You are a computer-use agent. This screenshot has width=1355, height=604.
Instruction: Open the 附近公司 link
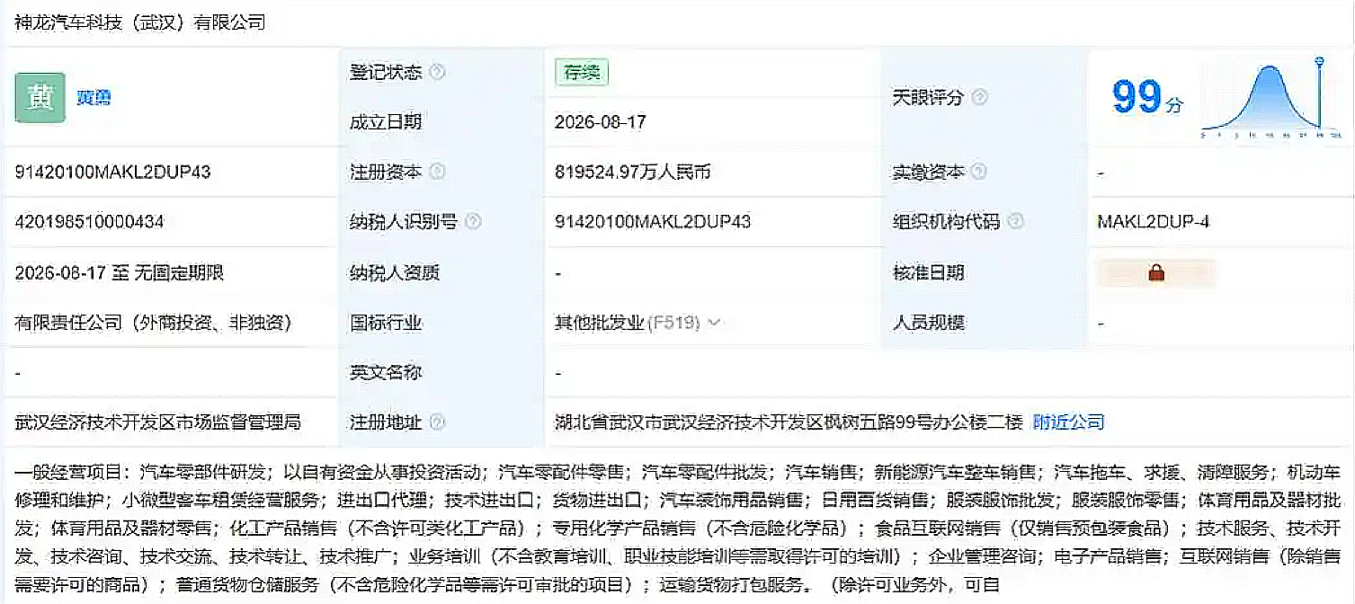(1068, 422)
